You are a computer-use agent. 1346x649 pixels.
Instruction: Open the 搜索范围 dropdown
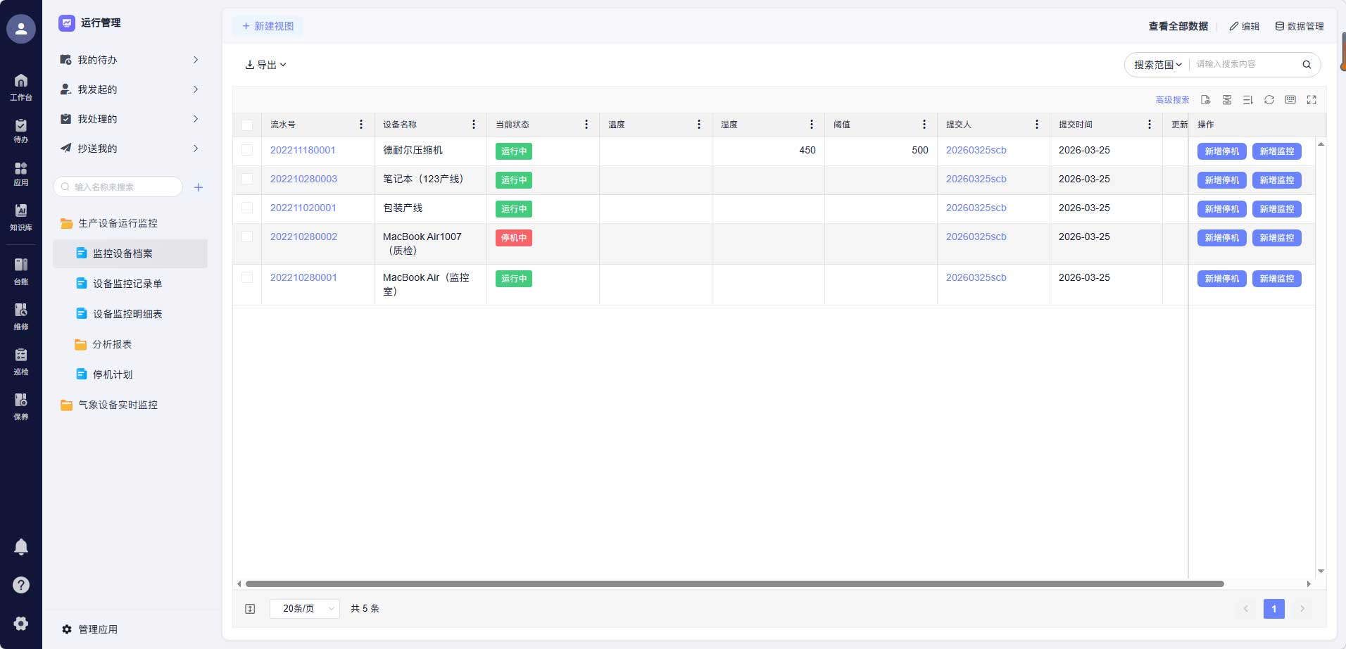click(1157, 65)
